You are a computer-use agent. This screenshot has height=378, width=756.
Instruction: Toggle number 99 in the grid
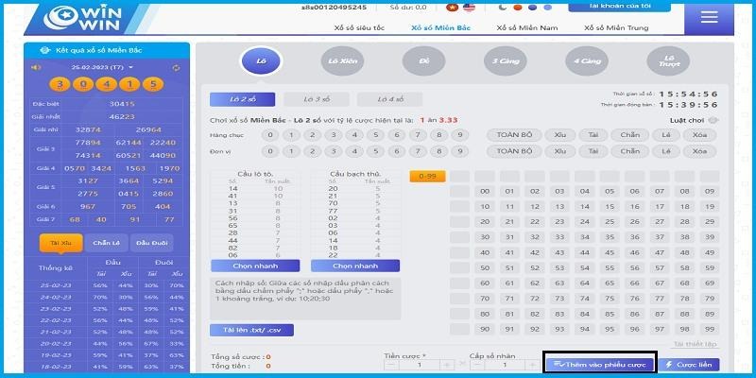(706, 329)
